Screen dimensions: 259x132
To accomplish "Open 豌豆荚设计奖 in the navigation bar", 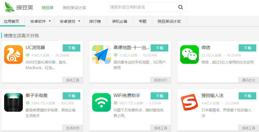I will (169, 21).
